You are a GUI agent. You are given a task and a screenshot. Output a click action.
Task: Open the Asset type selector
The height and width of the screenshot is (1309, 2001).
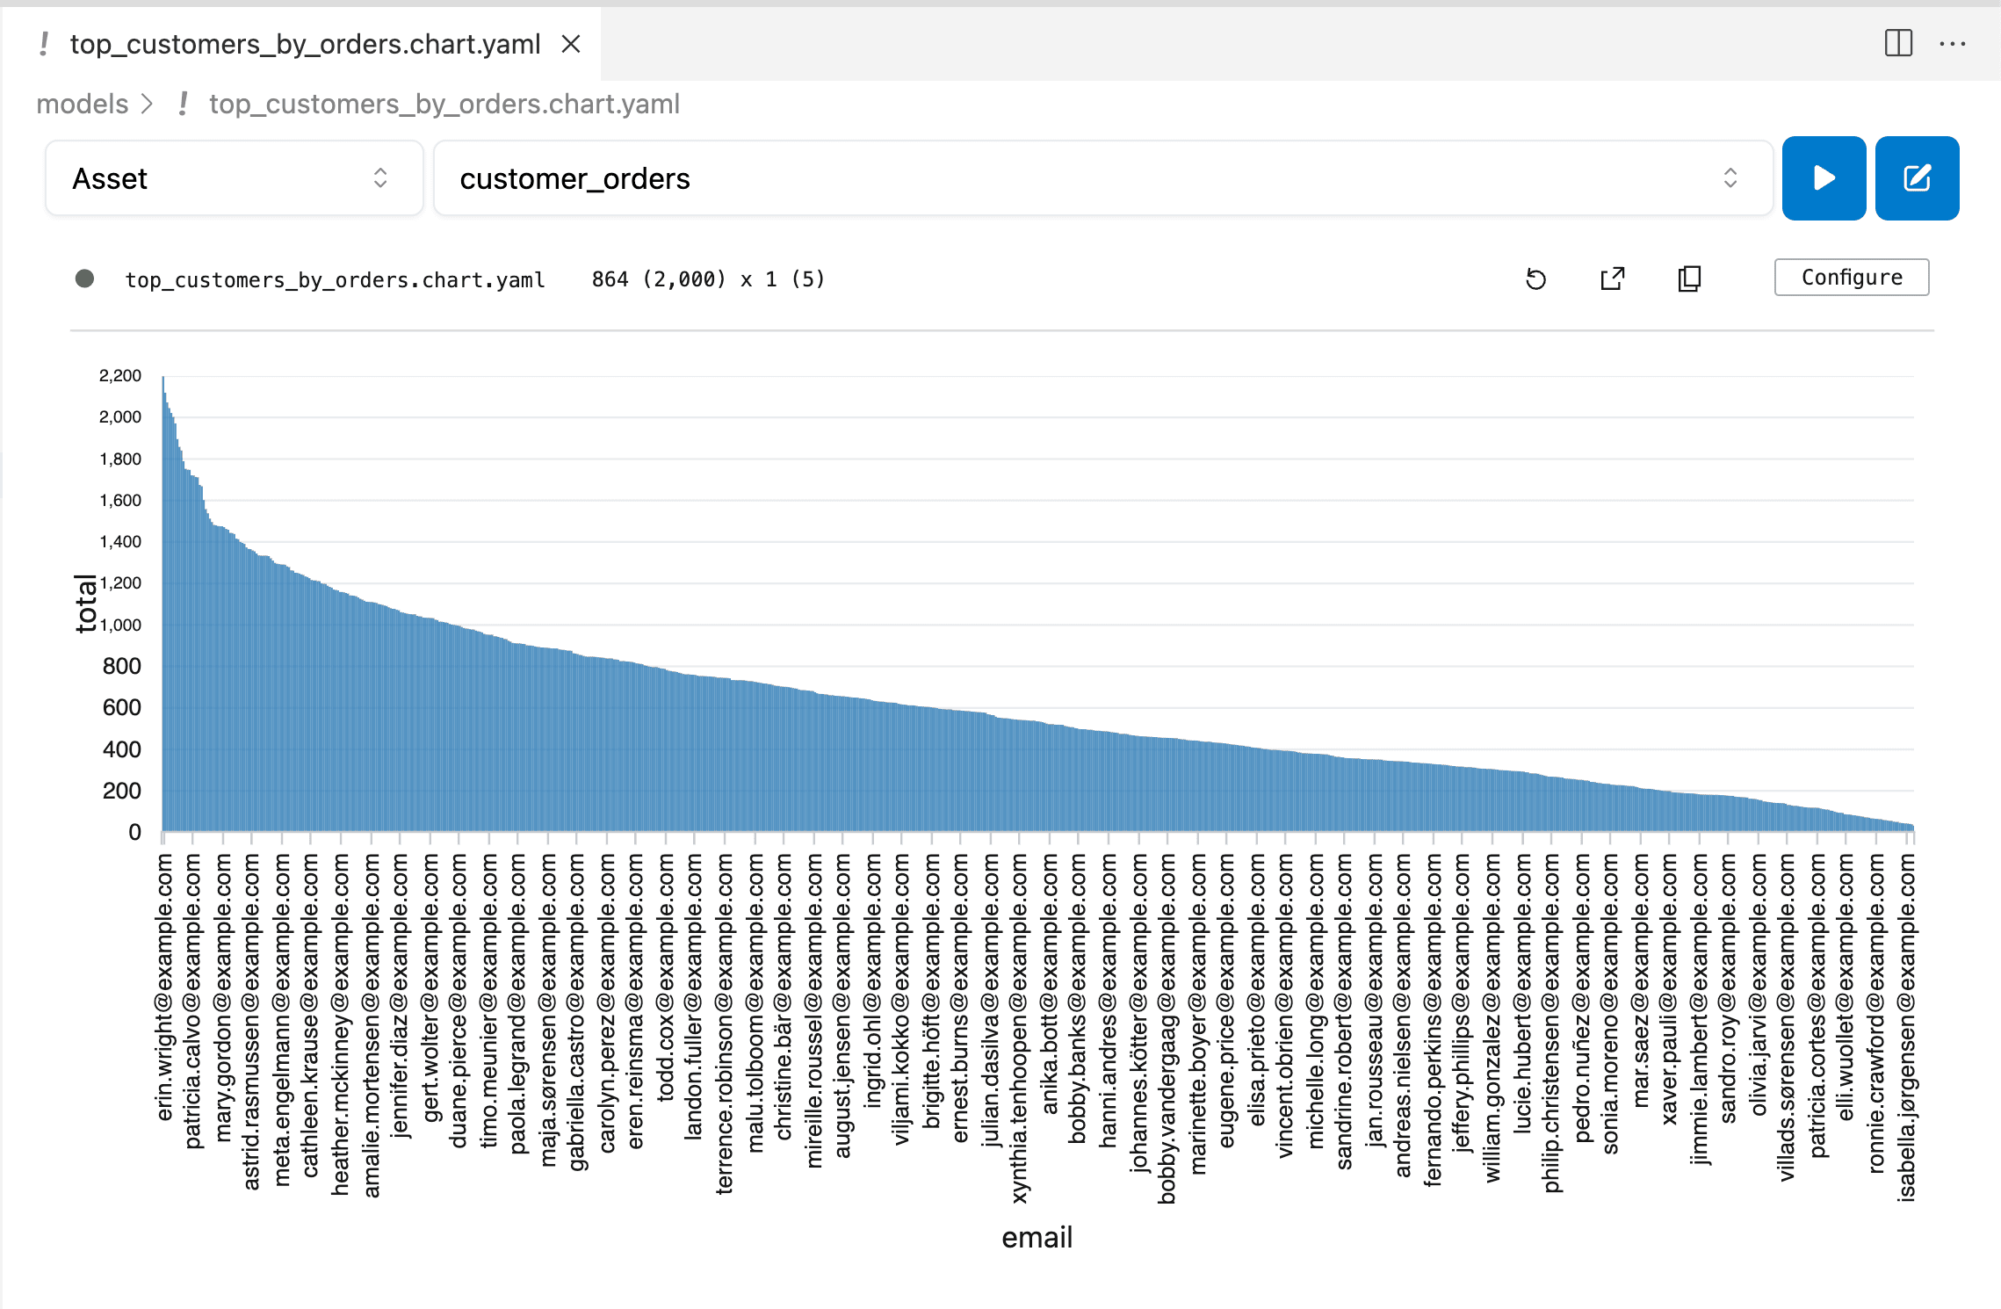(233, 178)
